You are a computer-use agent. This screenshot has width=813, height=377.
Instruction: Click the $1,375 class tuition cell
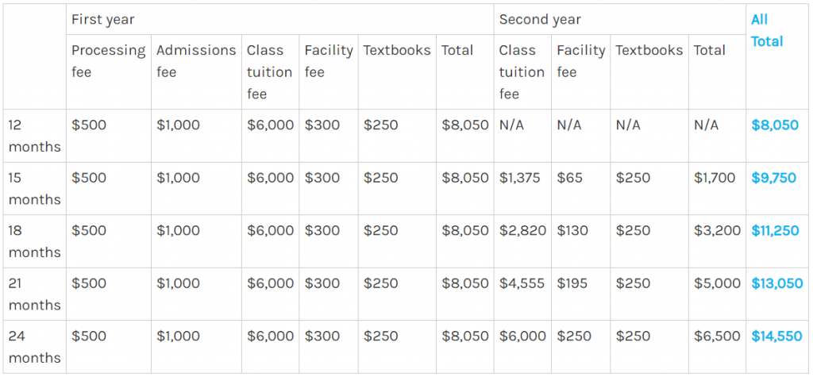click(519, 178)
